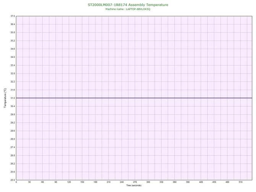Pick the 510 tick on the time axis

[x=240, y=182]
